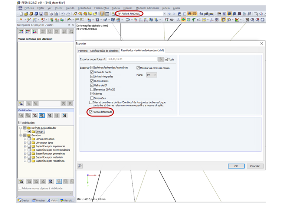Switch to Configuração de detalhes tab

click(x=104, y=51)
